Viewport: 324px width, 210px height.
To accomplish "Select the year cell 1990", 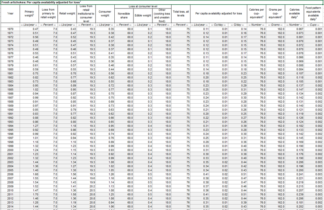I will pos(10,110).
